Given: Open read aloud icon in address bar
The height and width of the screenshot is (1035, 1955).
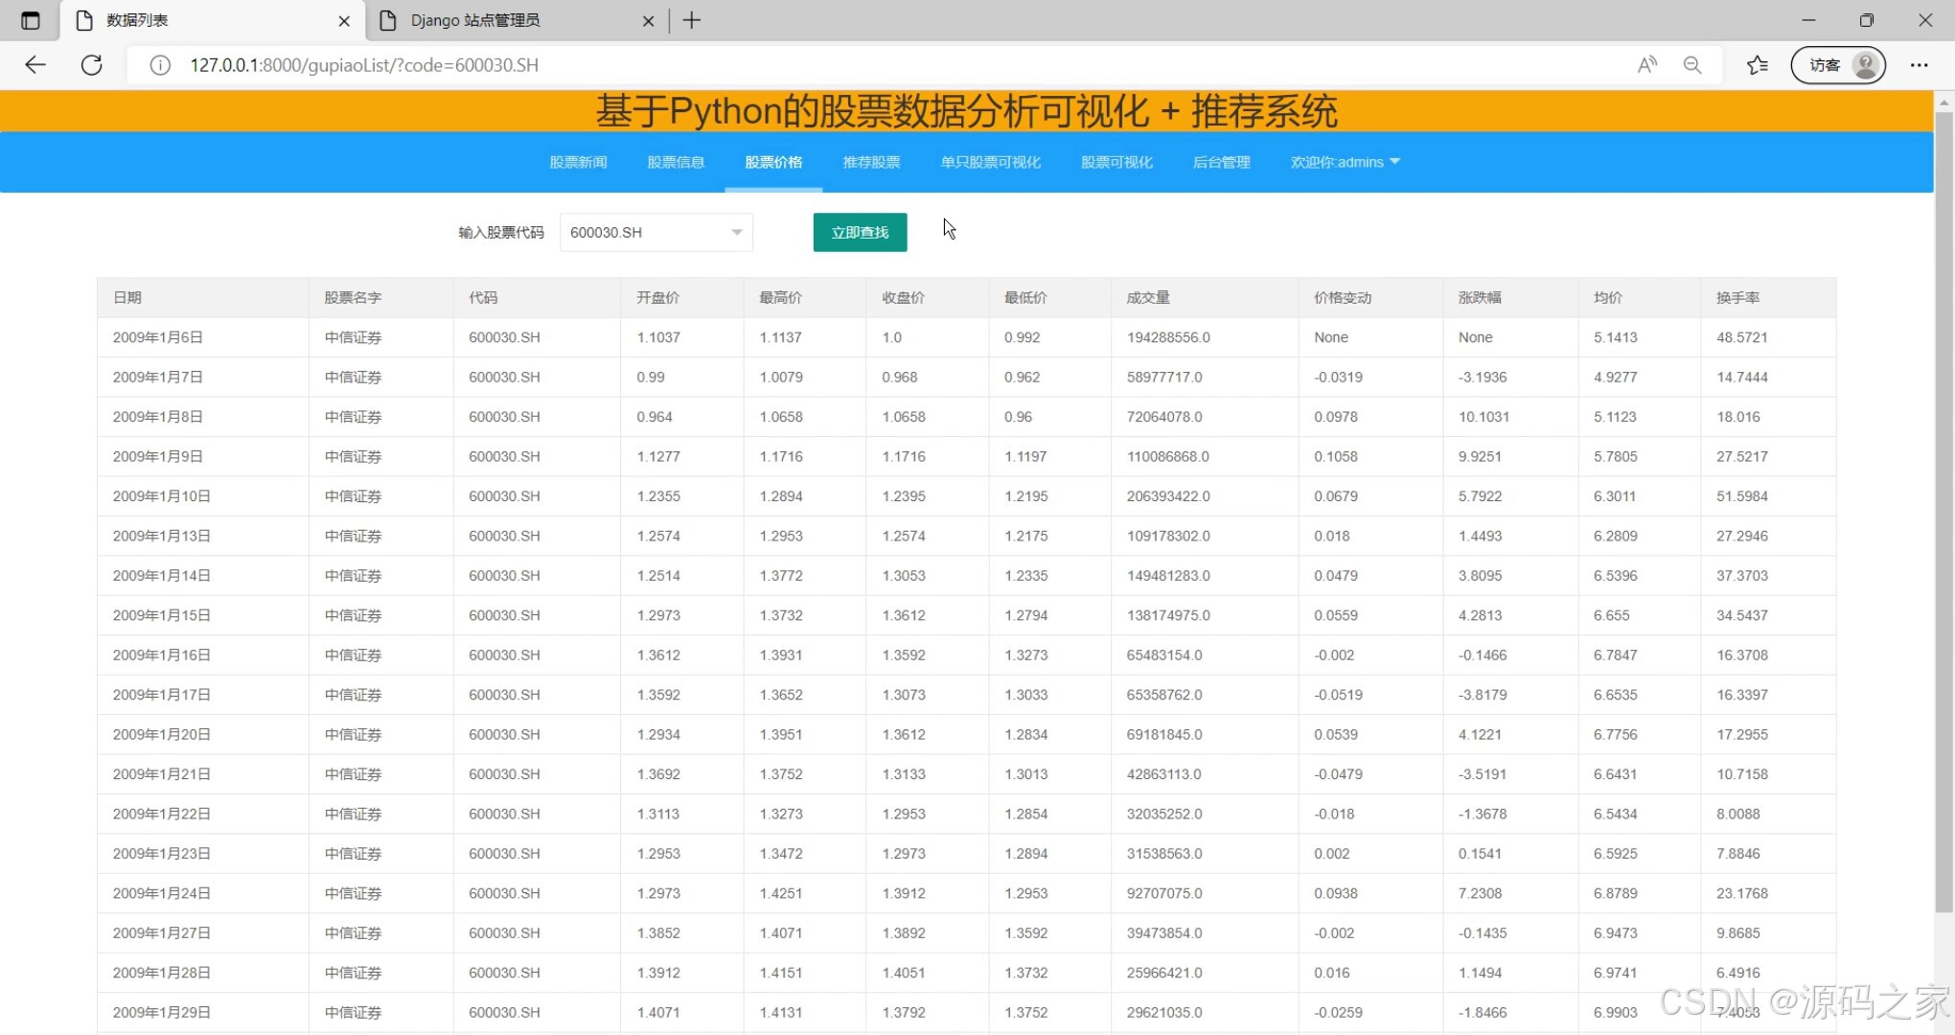Looking at the screenshot, I should (1646, 65).
